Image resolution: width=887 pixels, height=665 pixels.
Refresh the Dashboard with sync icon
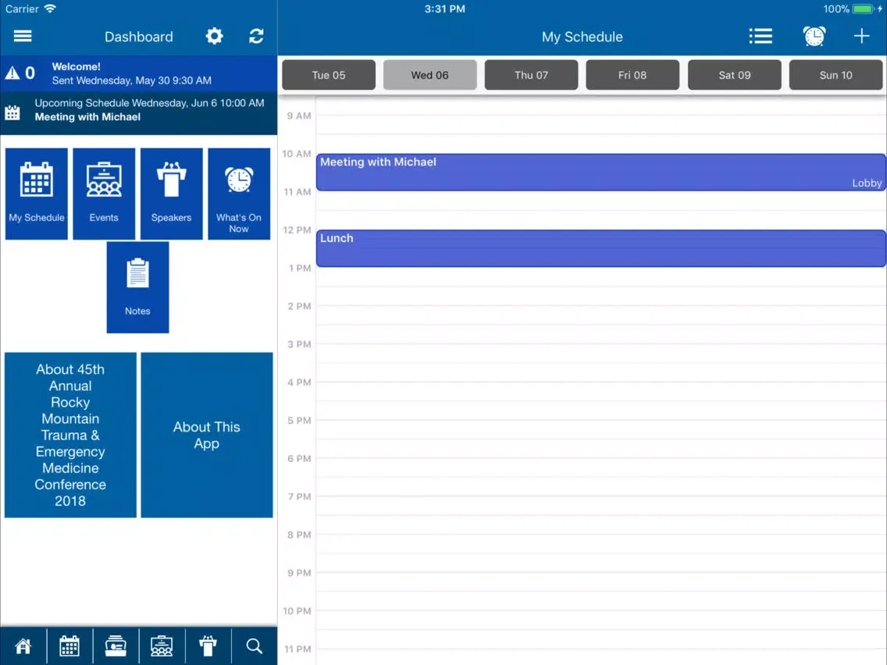click(256, 36)
